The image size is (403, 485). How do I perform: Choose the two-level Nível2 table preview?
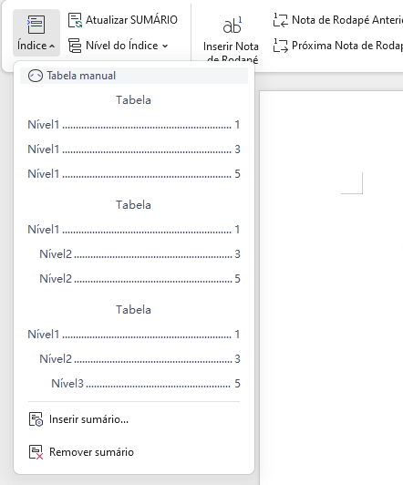(x=134, y=242)
